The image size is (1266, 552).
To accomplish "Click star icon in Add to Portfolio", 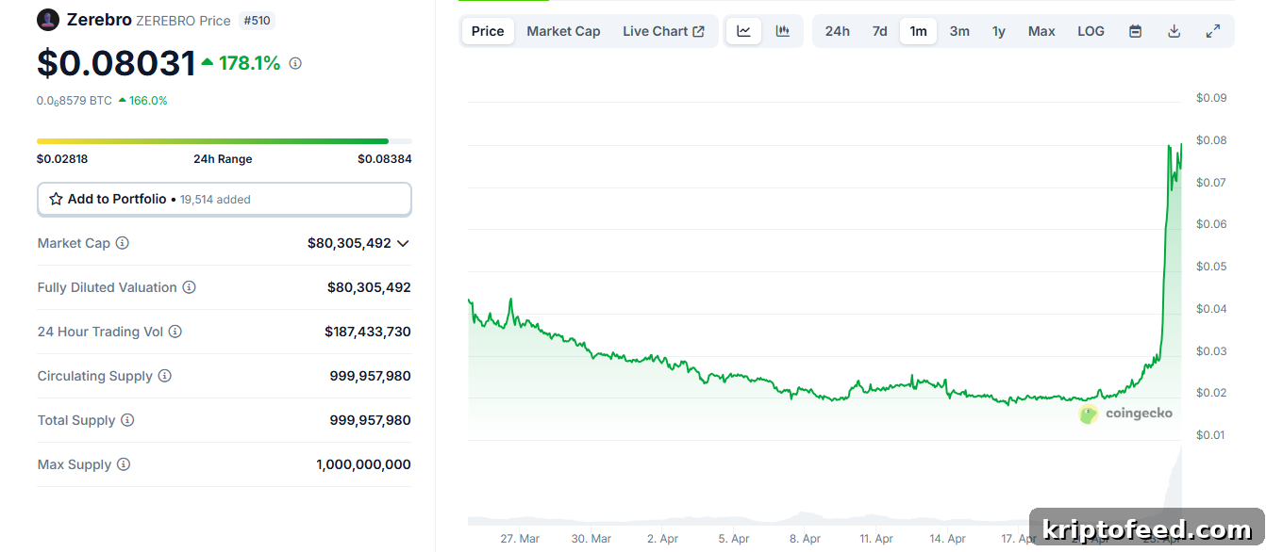I will (x=57, y=199).
